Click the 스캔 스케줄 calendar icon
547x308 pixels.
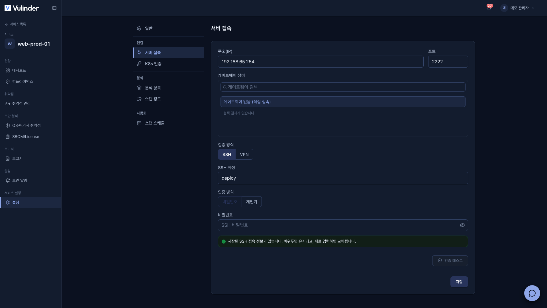(x=139, y=123)
